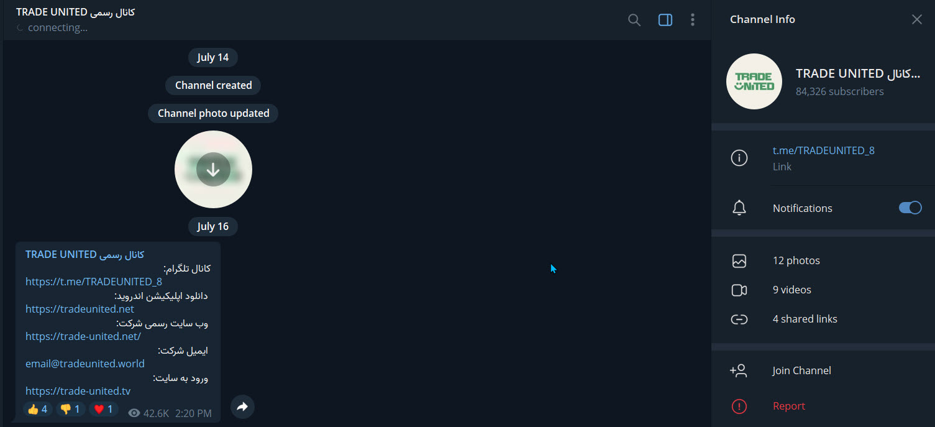Forward the message with share arrow

[x=242, y=407]
